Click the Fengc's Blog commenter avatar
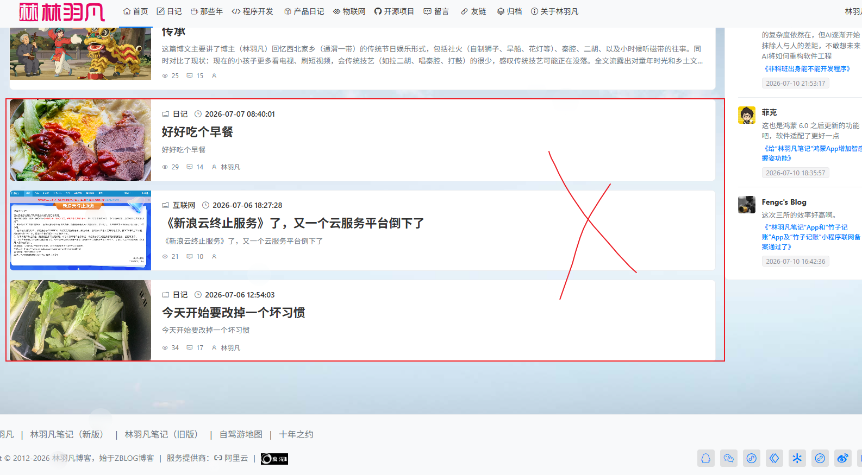Image resolution: width=862 pixels, height=475 pixels. coord(747,205)
